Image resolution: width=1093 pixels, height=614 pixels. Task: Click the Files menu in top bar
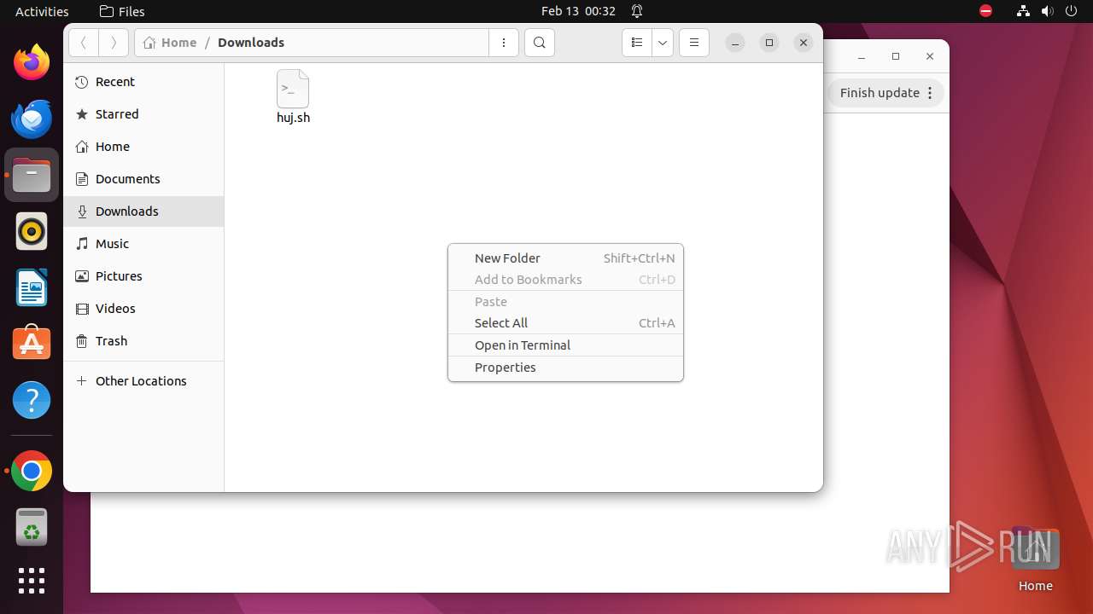(x=122, y=11)
